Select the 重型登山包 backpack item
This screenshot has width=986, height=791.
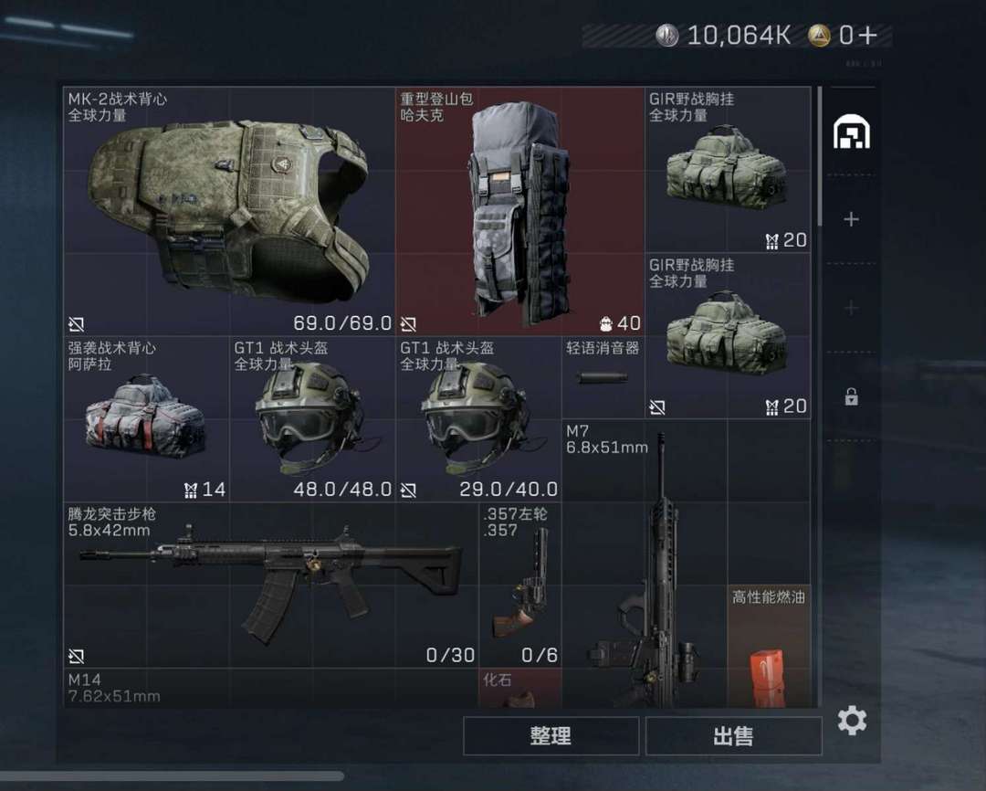pyautogui.click(x=520, y=211)
